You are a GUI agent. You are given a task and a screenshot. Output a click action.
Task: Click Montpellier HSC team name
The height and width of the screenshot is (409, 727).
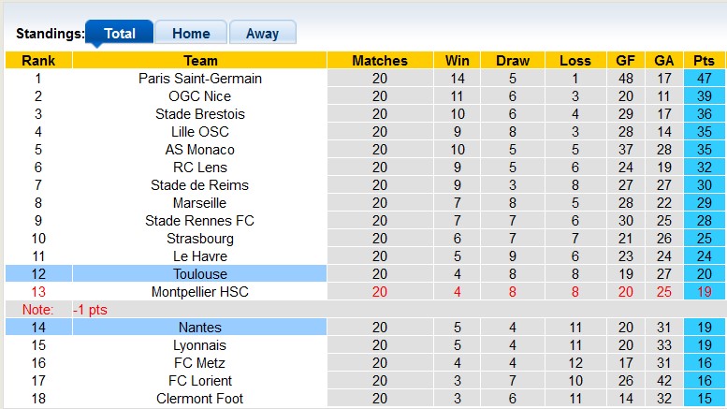point(200,292)
